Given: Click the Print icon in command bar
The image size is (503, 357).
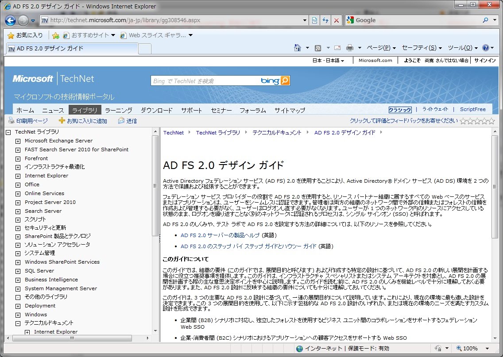Looking at the screenshot, I should pos(350,48).
